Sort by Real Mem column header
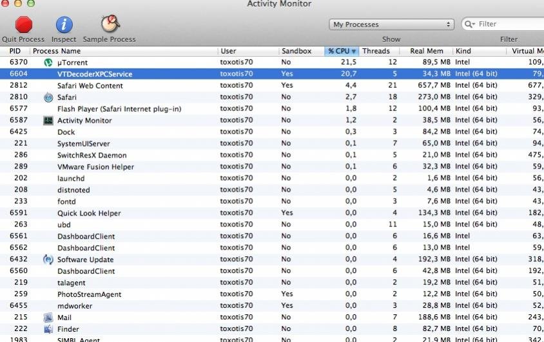 (x=426, y=51)
